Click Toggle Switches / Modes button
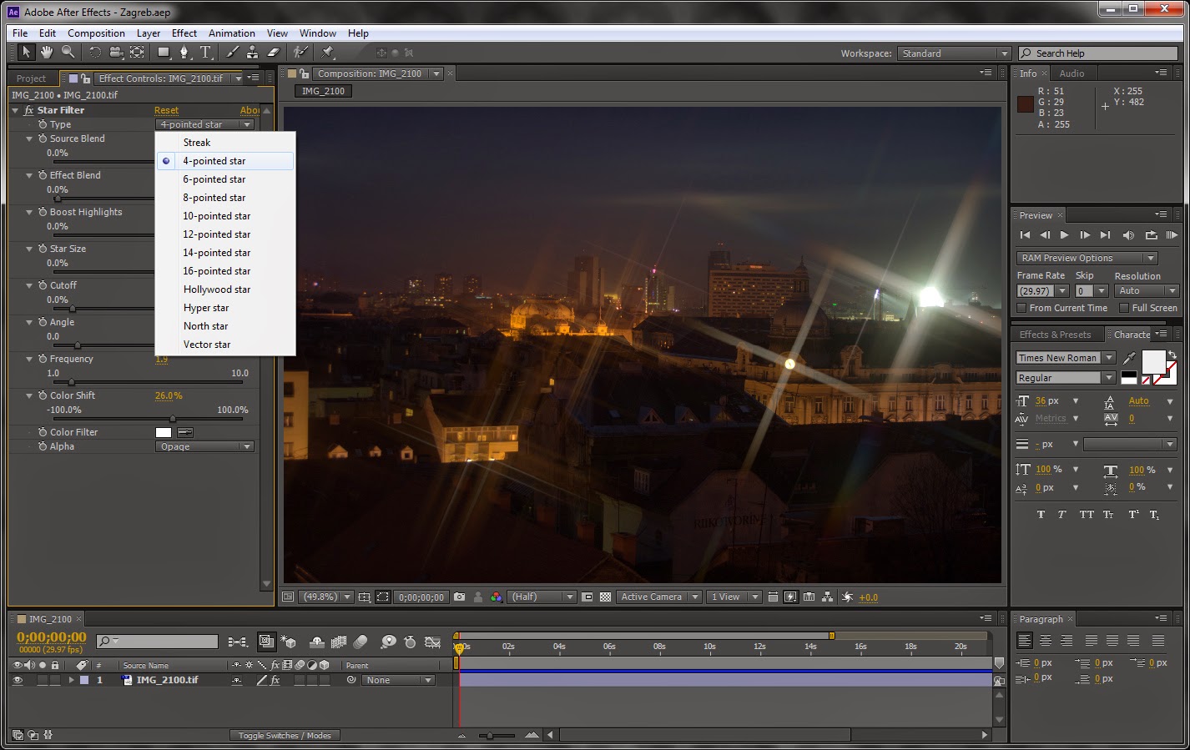Viewport: 1190px width, 750px height. [x=284, y=735]
